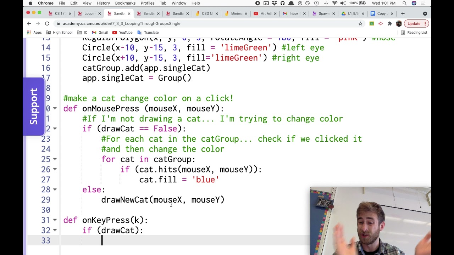Open the Window menu

coord(179,3)
